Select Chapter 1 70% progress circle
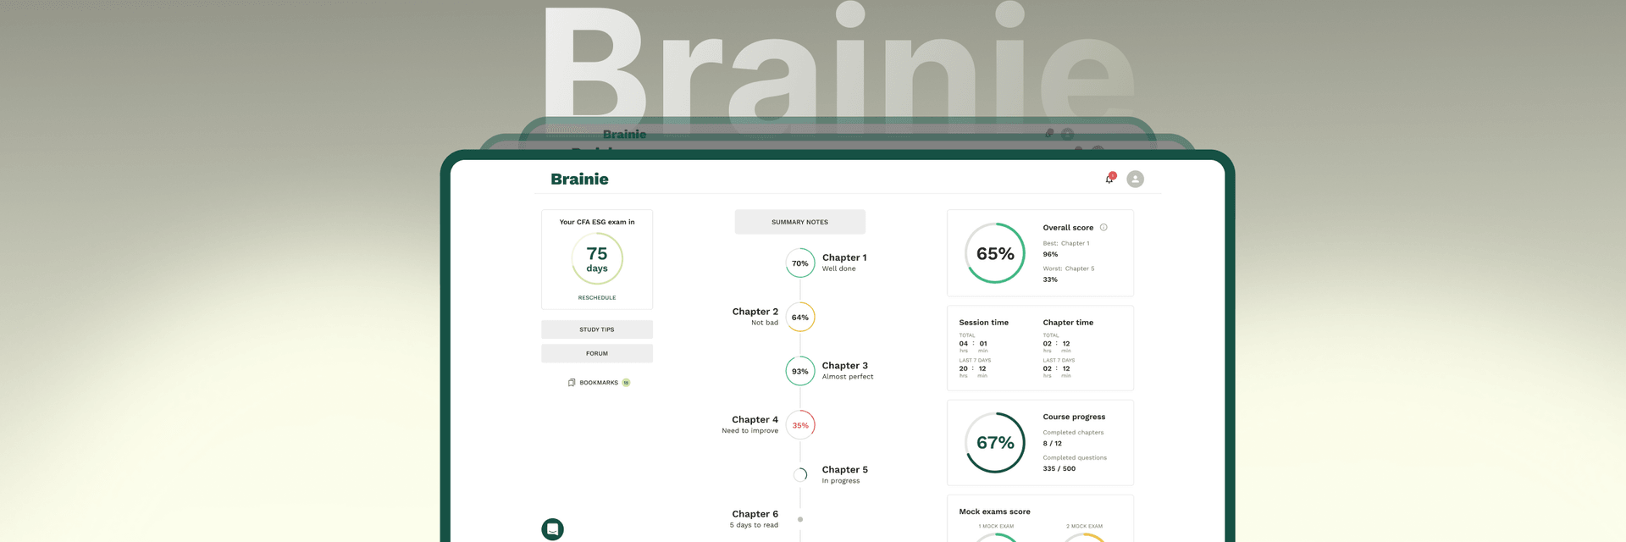 [800, 263]
